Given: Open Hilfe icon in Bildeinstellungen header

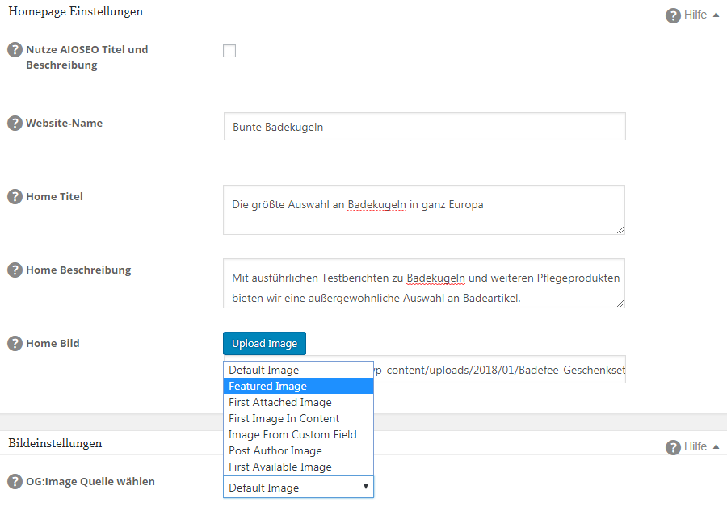Looking at the screenshot, I should click(673, 446).
